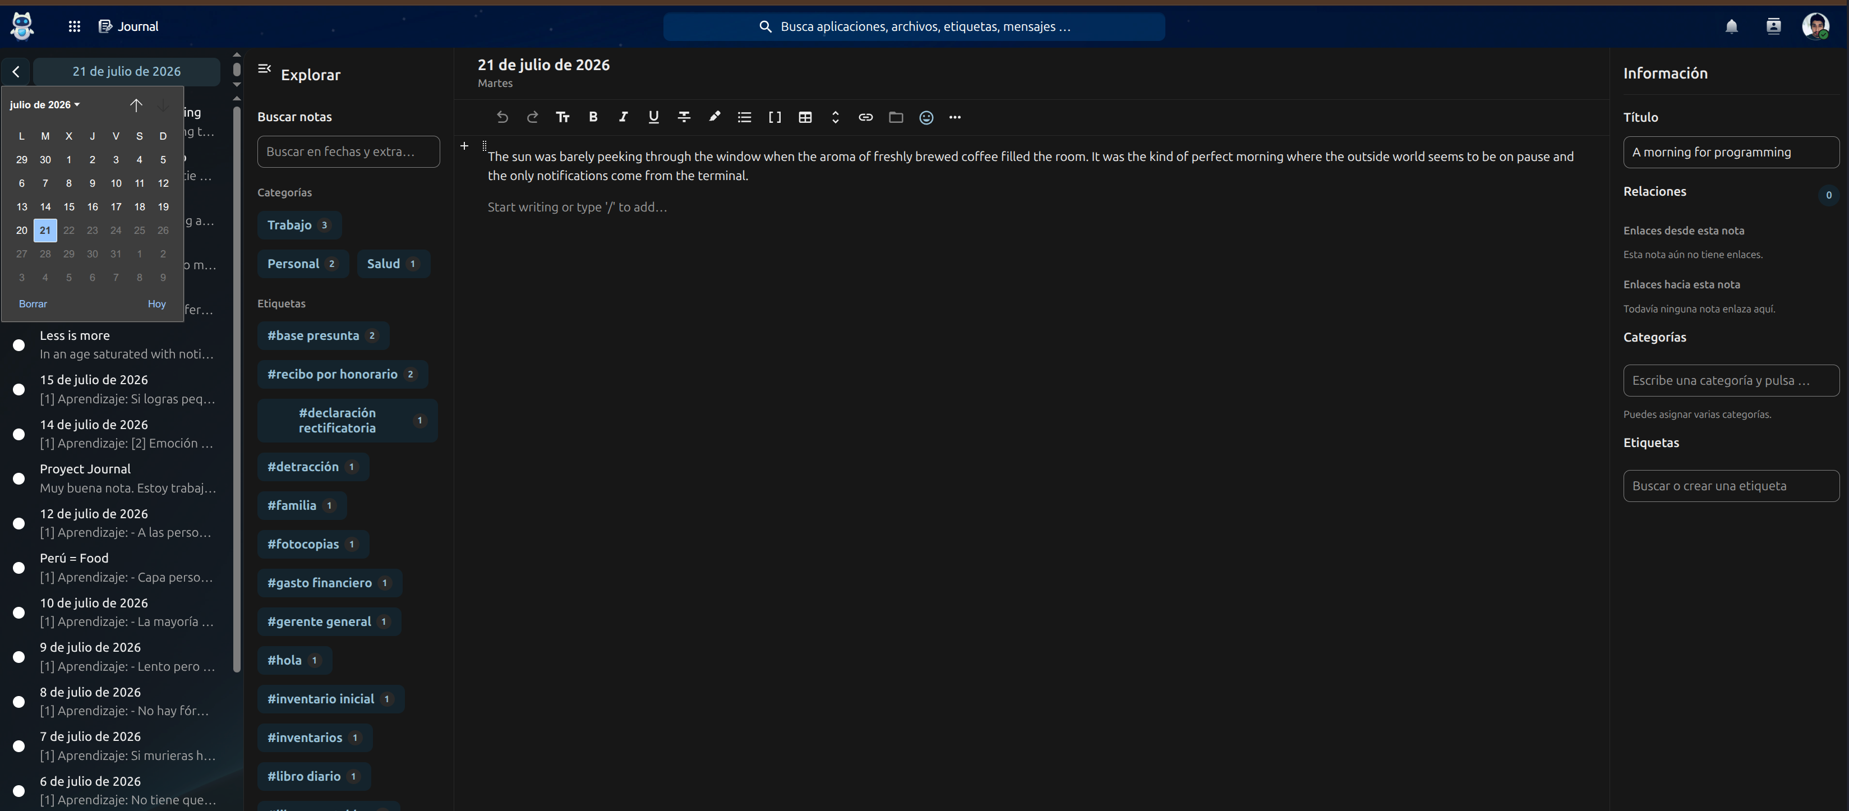Filter by #gerente general tag

(329, 621)
